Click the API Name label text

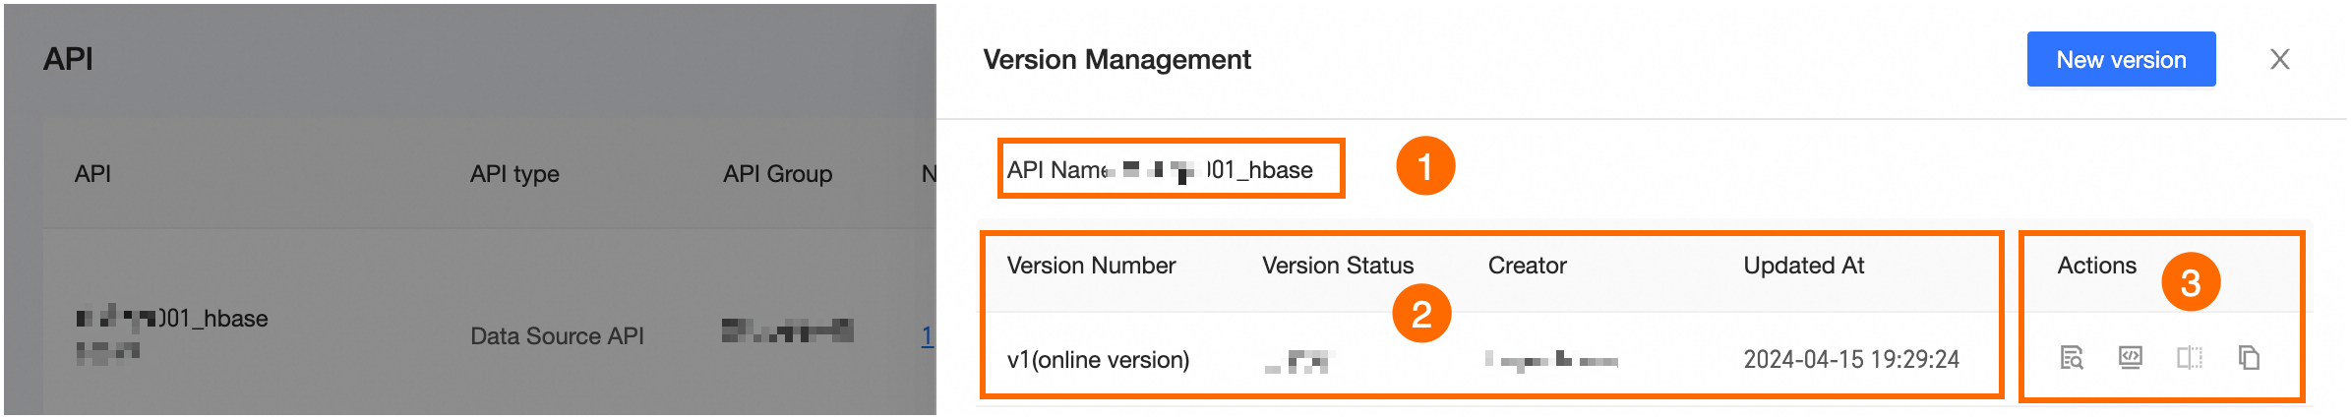point(1056,170)
